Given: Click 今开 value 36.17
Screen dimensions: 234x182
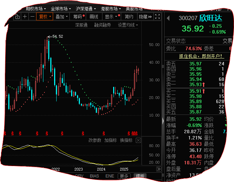Looking at the screenshot, I should pos(195,150).
